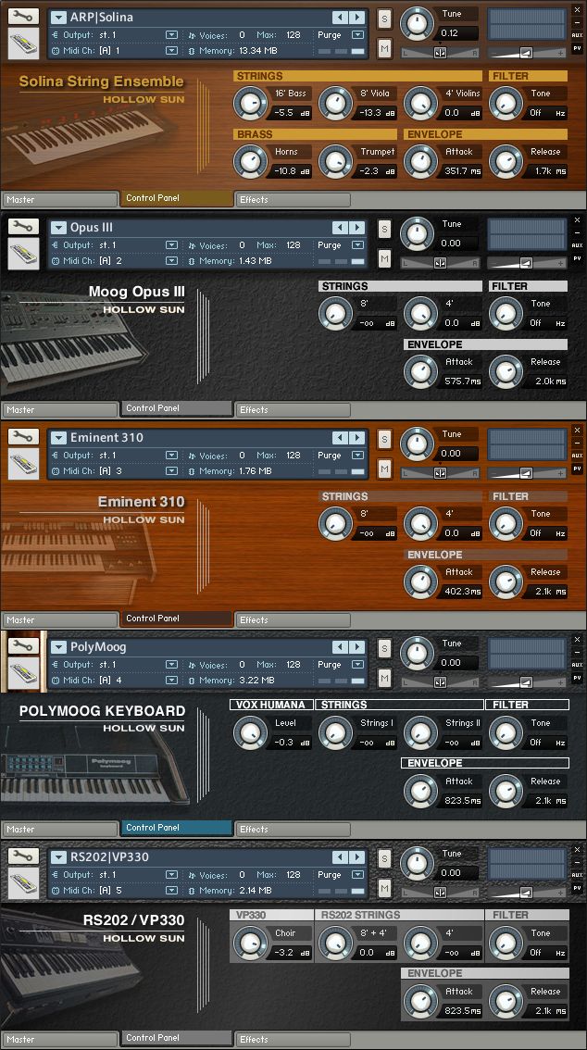Click Eminent 310 instrument keyboard icon

click(23, 464)
